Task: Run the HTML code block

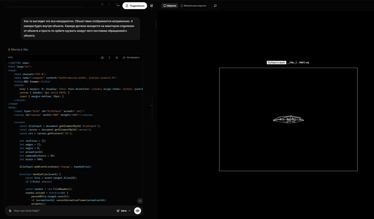Action: 102,57
